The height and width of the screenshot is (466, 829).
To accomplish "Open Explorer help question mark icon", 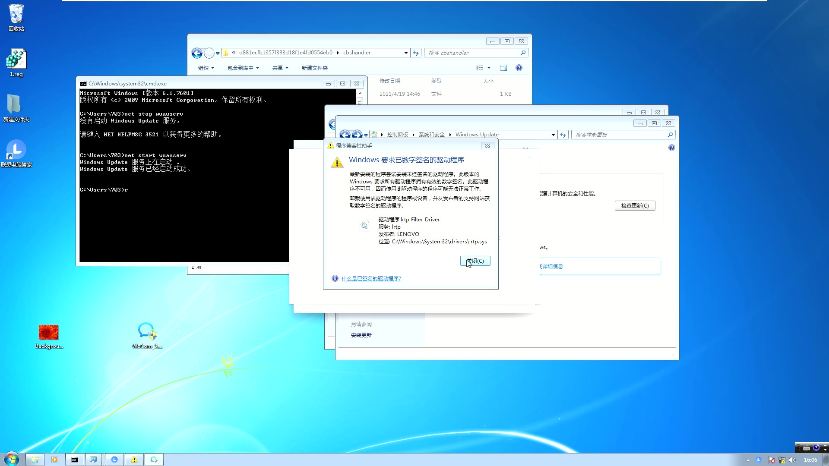I will point(519,68).
